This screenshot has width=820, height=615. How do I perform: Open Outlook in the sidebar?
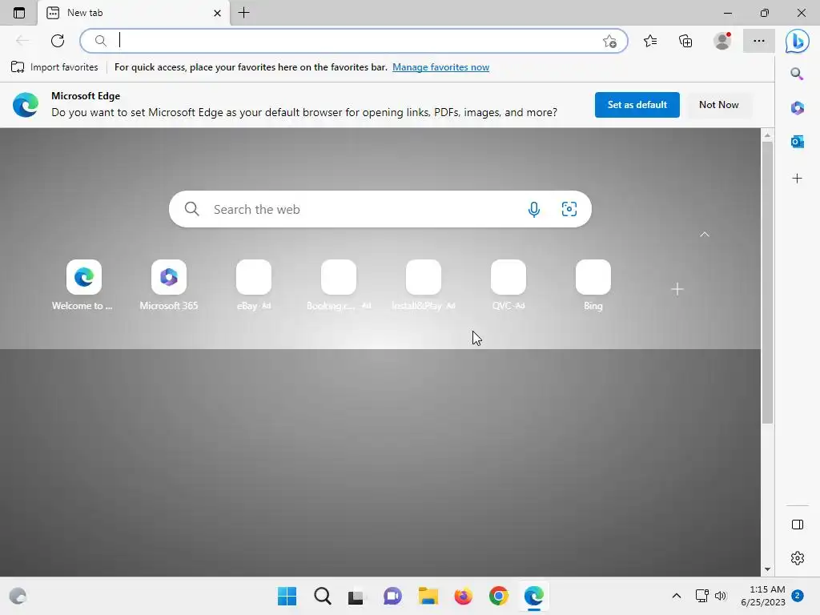[x=797, y=142]
